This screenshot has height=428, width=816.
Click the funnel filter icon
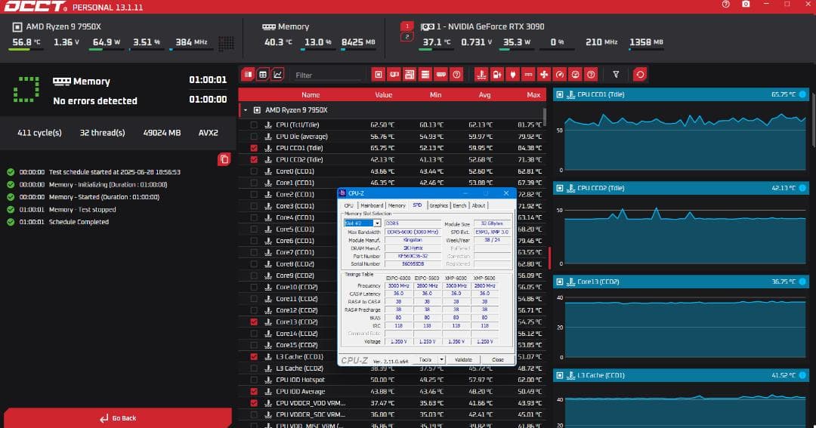616,75
